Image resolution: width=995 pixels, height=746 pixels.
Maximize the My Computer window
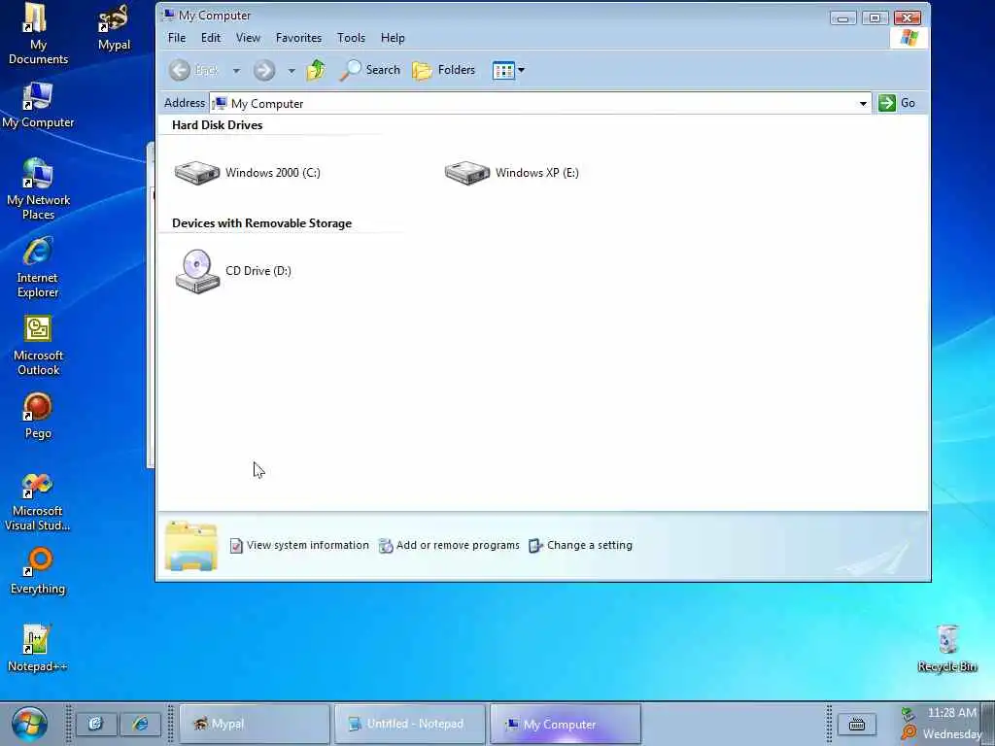(875, 17)
